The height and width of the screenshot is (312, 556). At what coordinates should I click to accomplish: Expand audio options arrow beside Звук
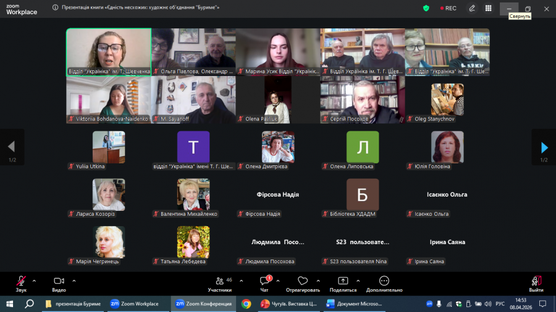tap(34, 281)
